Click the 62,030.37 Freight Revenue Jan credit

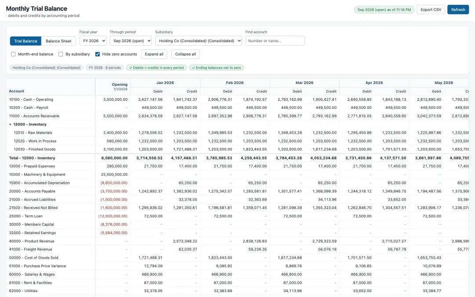coord(188,249)
